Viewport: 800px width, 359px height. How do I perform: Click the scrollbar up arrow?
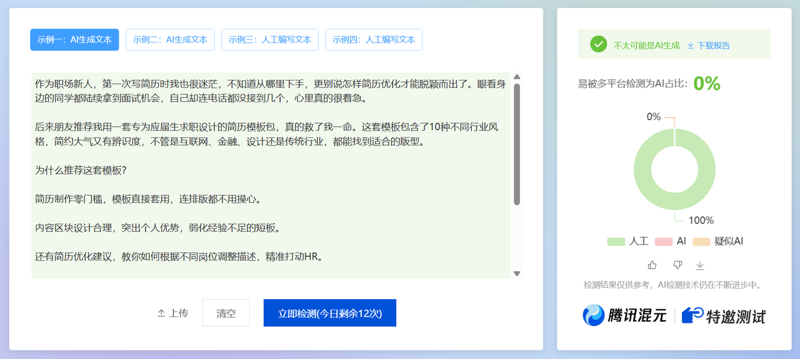pos(517,77)
